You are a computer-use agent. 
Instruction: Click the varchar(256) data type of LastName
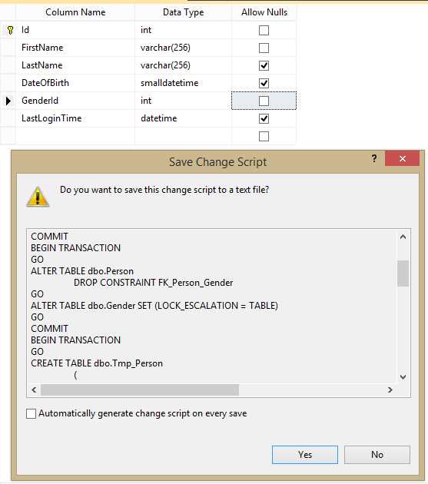point(184,65)
